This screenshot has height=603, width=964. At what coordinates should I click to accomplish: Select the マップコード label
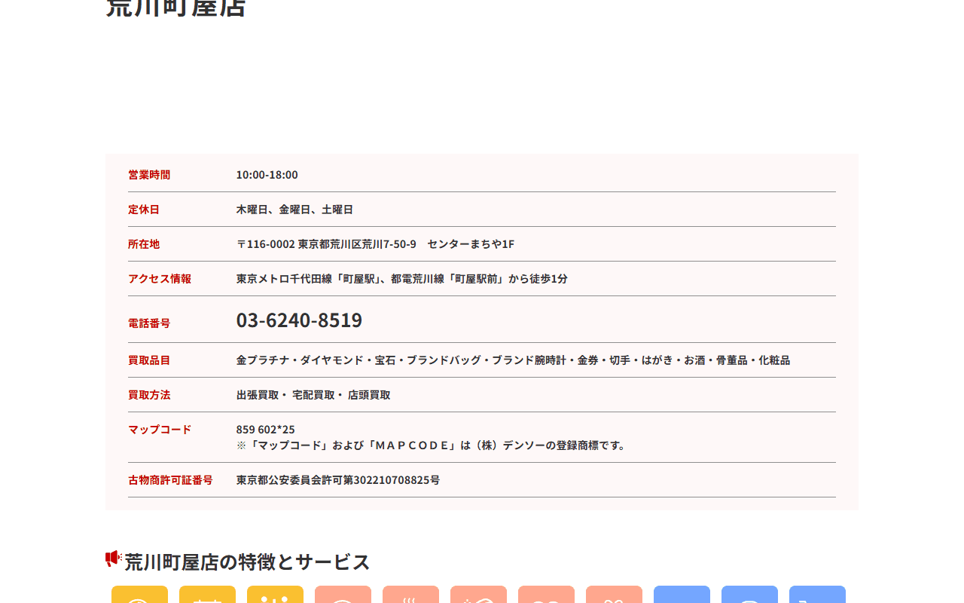[160, 430]
